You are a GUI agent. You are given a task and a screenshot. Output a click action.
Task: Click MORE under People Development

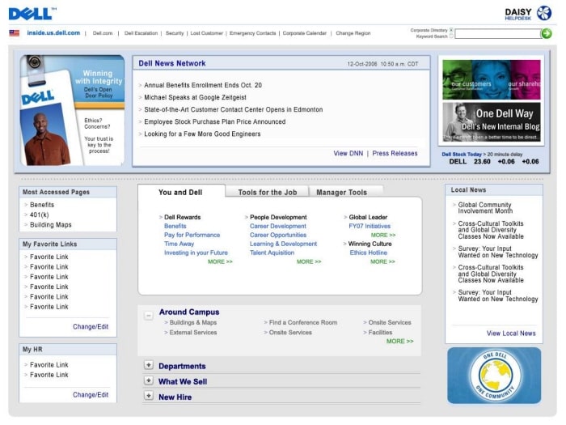pyautogui.click(x=309, y=261)
